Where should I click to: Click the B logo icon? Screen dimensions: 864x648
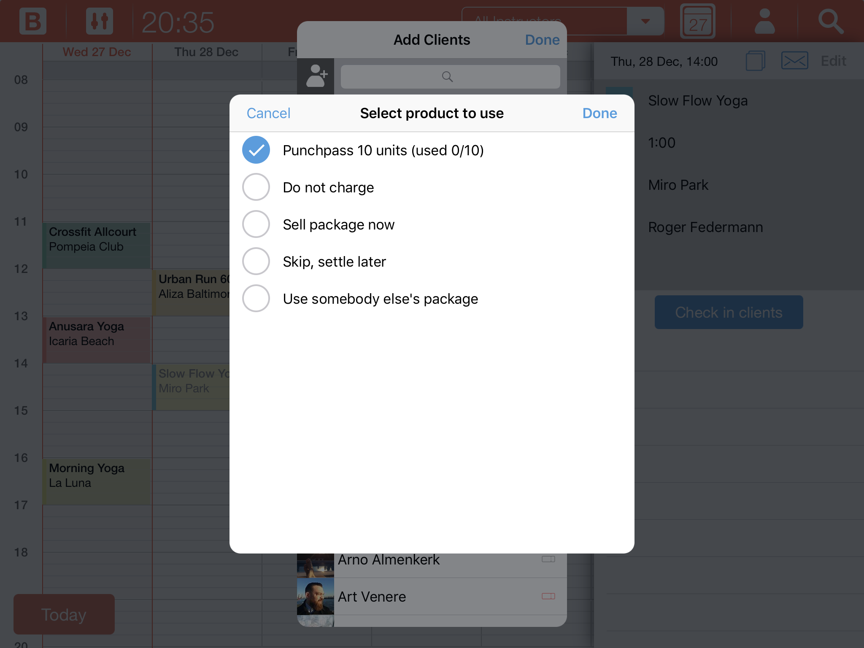point(32,21)
